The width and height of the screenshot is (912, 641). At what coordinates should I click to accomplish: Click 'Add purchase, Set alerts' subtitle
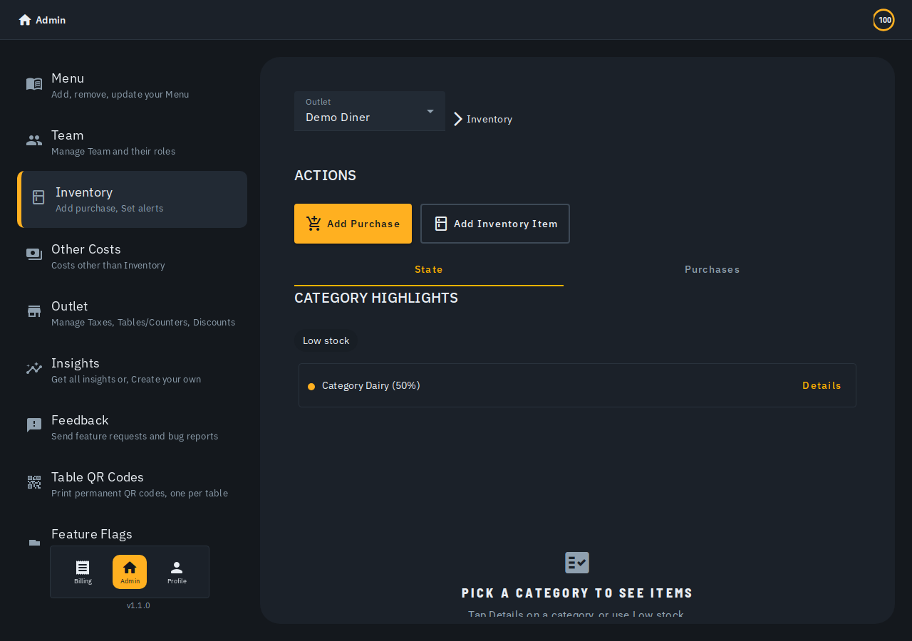point(110,209)
